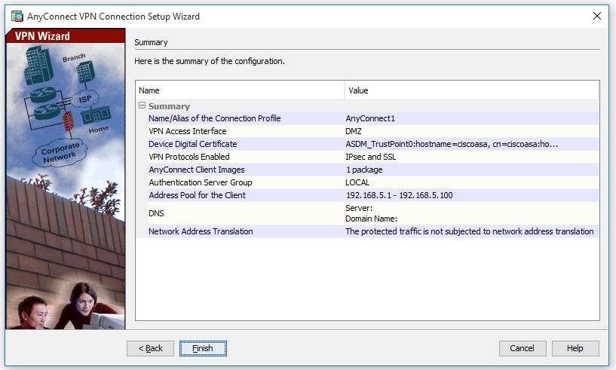Collapse the Summary tree section
Image resolution: width=616 pixels, height=370 pixels.
pyautogui.click(x=142, y=106)
